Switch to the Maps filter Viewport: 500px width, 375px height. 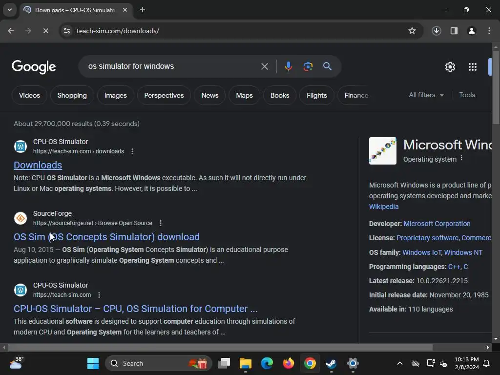(x=244, y=95)
